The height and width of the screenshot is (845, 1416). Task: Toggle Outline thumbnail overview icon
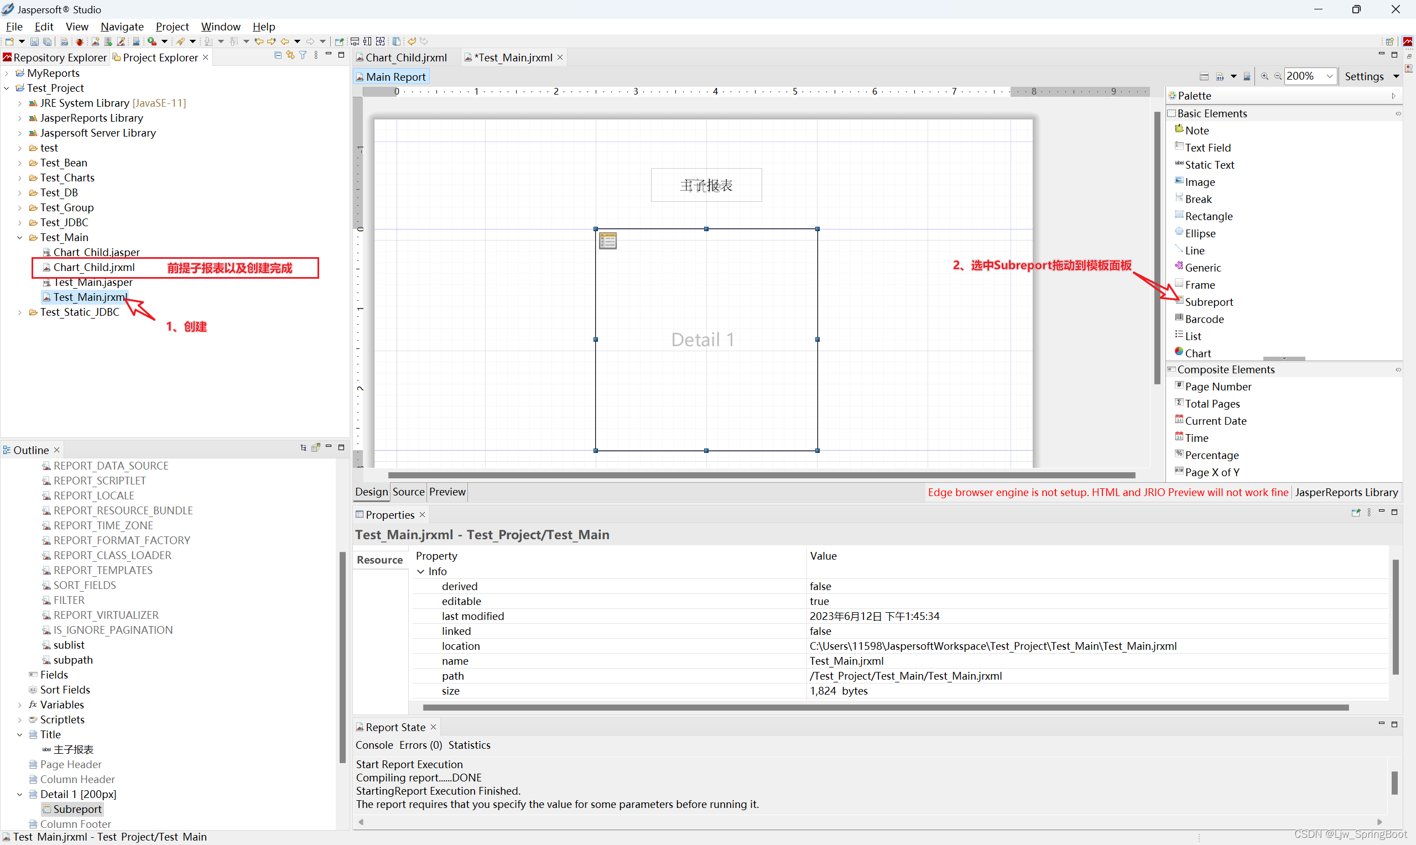pos(315,447)
